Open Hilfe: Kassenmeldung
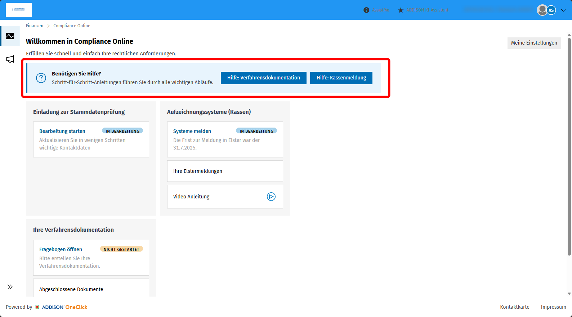The image size is (572, 317). click(341, 78)
